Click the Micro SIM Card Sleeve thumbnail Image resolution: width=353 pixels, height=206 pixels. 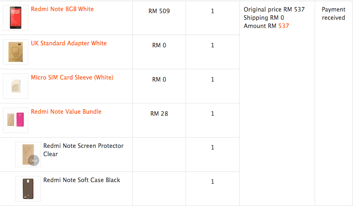click(16, 86)
